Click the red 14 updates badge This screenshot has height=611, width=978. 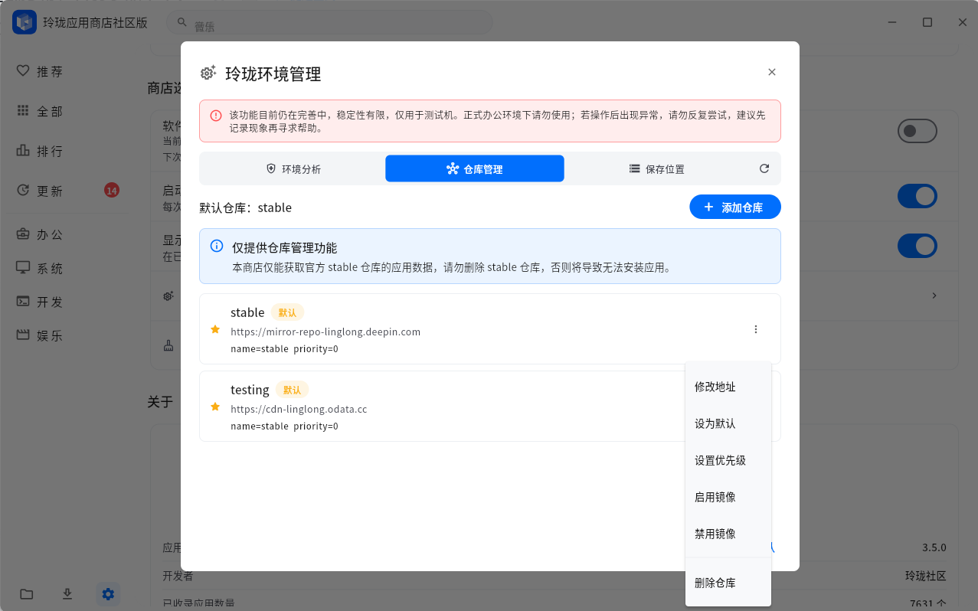tap(112, 191)
